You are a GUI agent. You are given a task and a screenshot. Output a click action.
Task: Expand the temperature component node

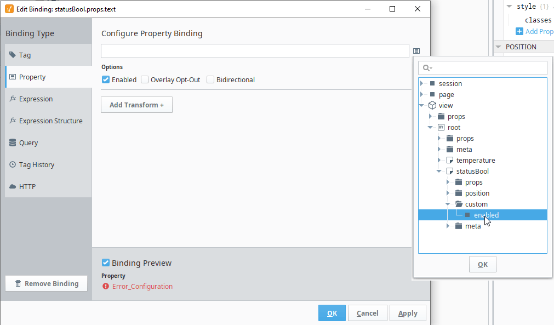click(x=439, y=160)
